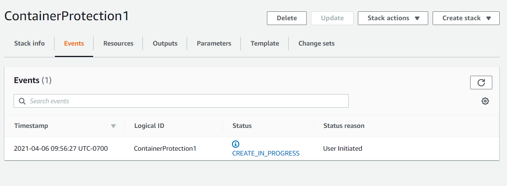This screenshot has height=186, width=507.
Task: Switch to the Stack info tab
Action: click(x=29, y=43)
